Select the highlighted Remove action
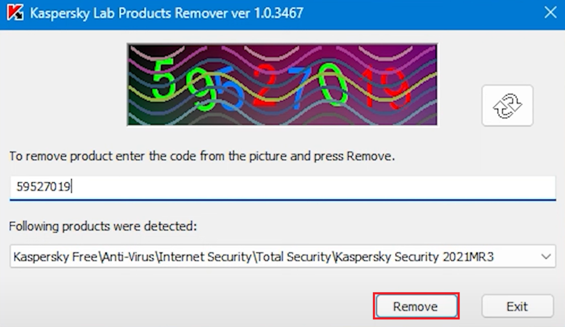This screenshot has width=565, height=327. click(x=417, y=306)
